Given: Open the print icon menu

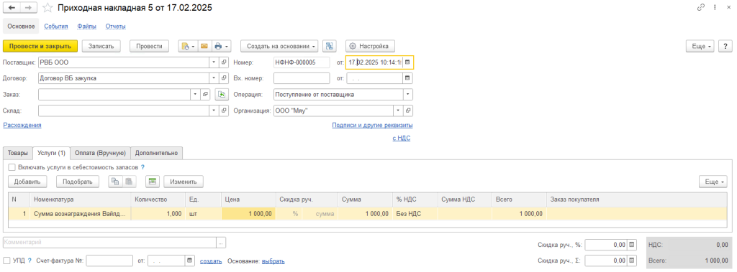Looking at the screenshot, I should [221, 46].
